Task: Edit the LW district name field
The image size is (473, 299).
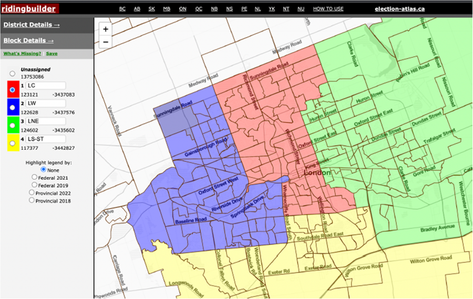Action: [x=46, y=103]
